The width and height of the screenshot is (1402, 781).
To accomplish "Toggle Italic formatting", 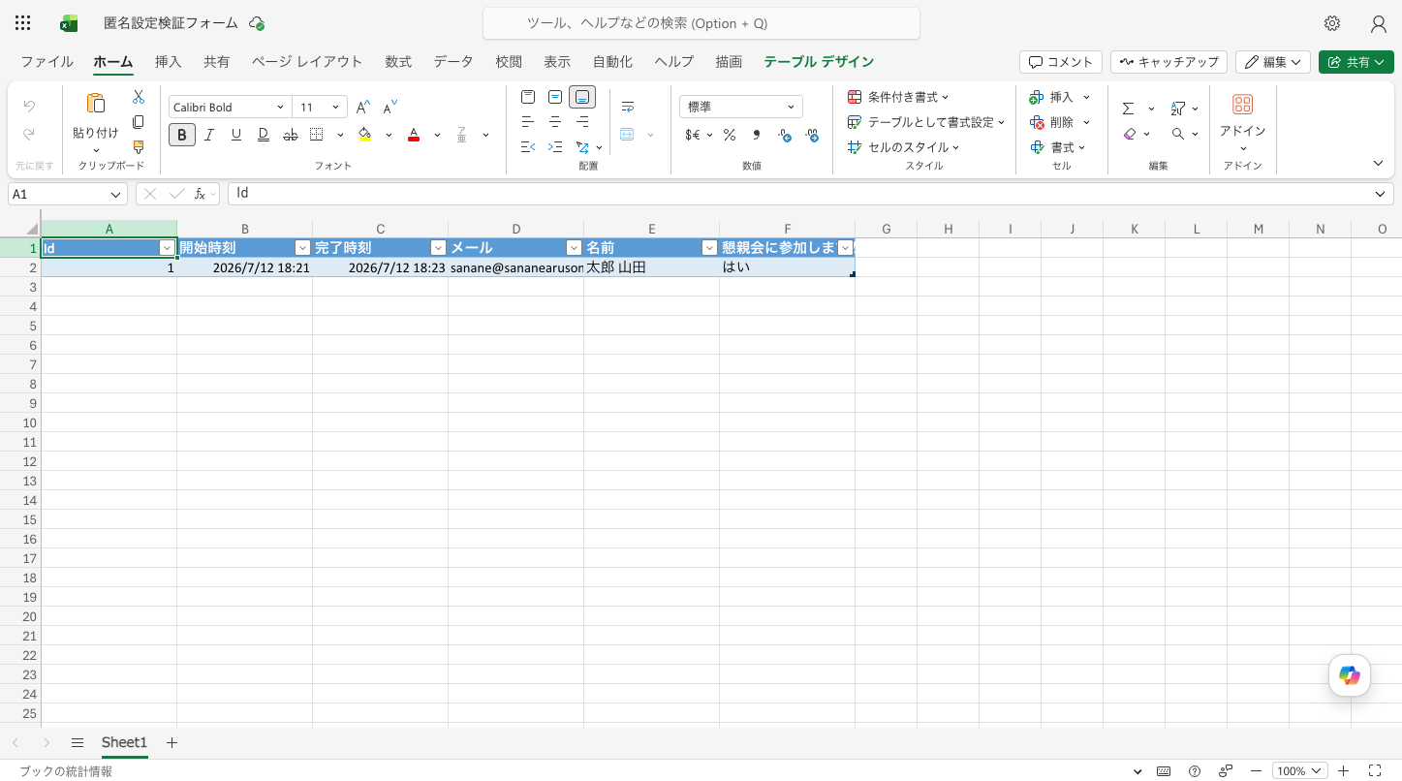I will click(x=208, y=135).
